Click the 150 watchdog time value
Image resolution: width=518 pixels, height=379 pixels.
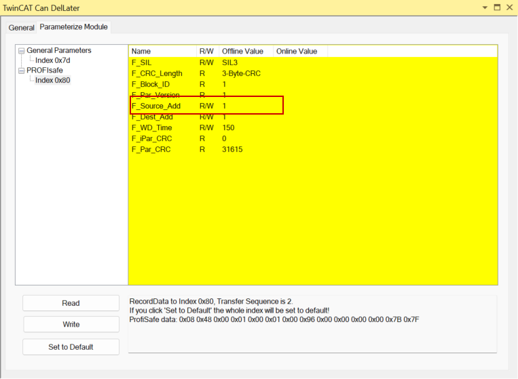point(228,127)
